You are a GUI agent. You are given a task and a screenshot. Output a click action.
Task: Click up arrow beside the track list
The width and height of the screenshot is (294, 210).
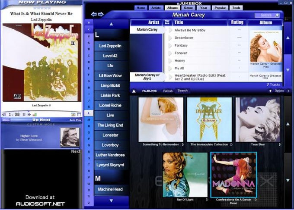pyautogui.click(x=288, y=38)
